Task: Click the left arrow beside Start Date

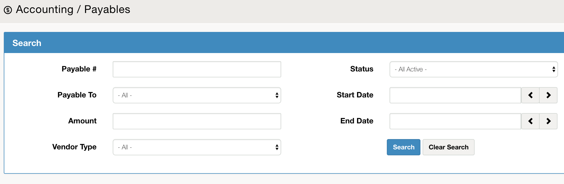Action: tap(530, 95)
